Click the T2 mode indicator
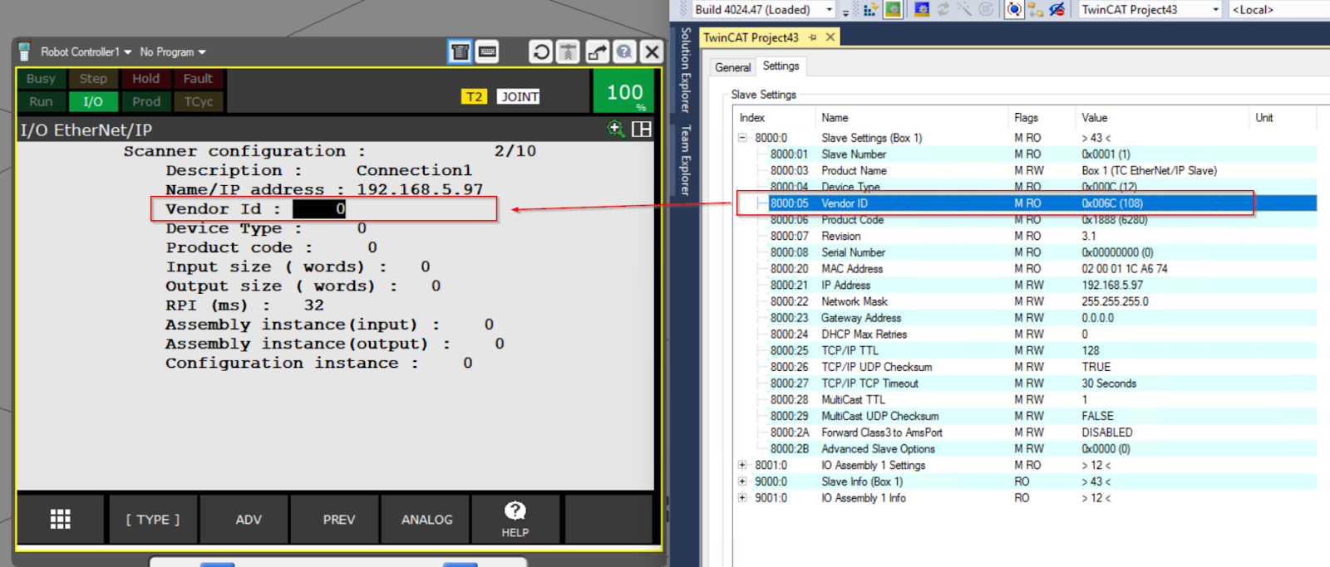The height and width of the screenshot is (567, 1330). point(474,97)
